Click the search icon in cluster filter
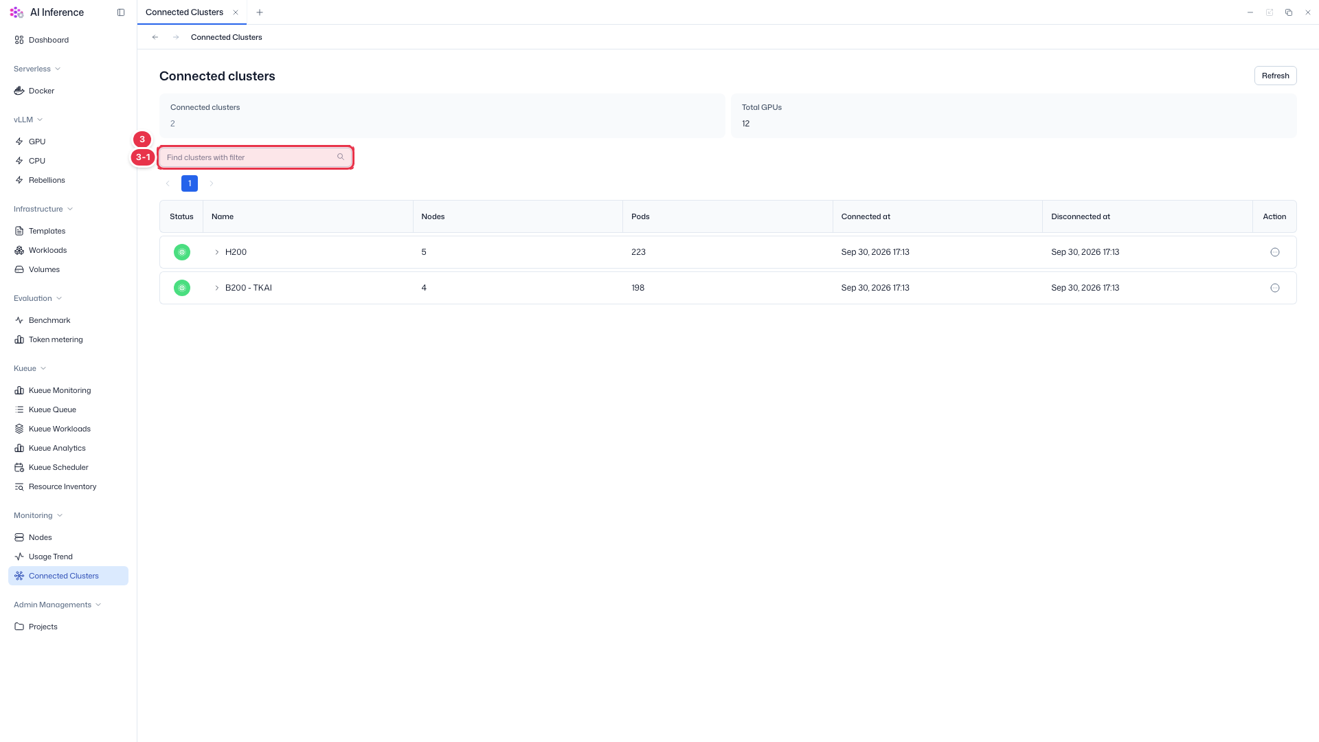 341,157
